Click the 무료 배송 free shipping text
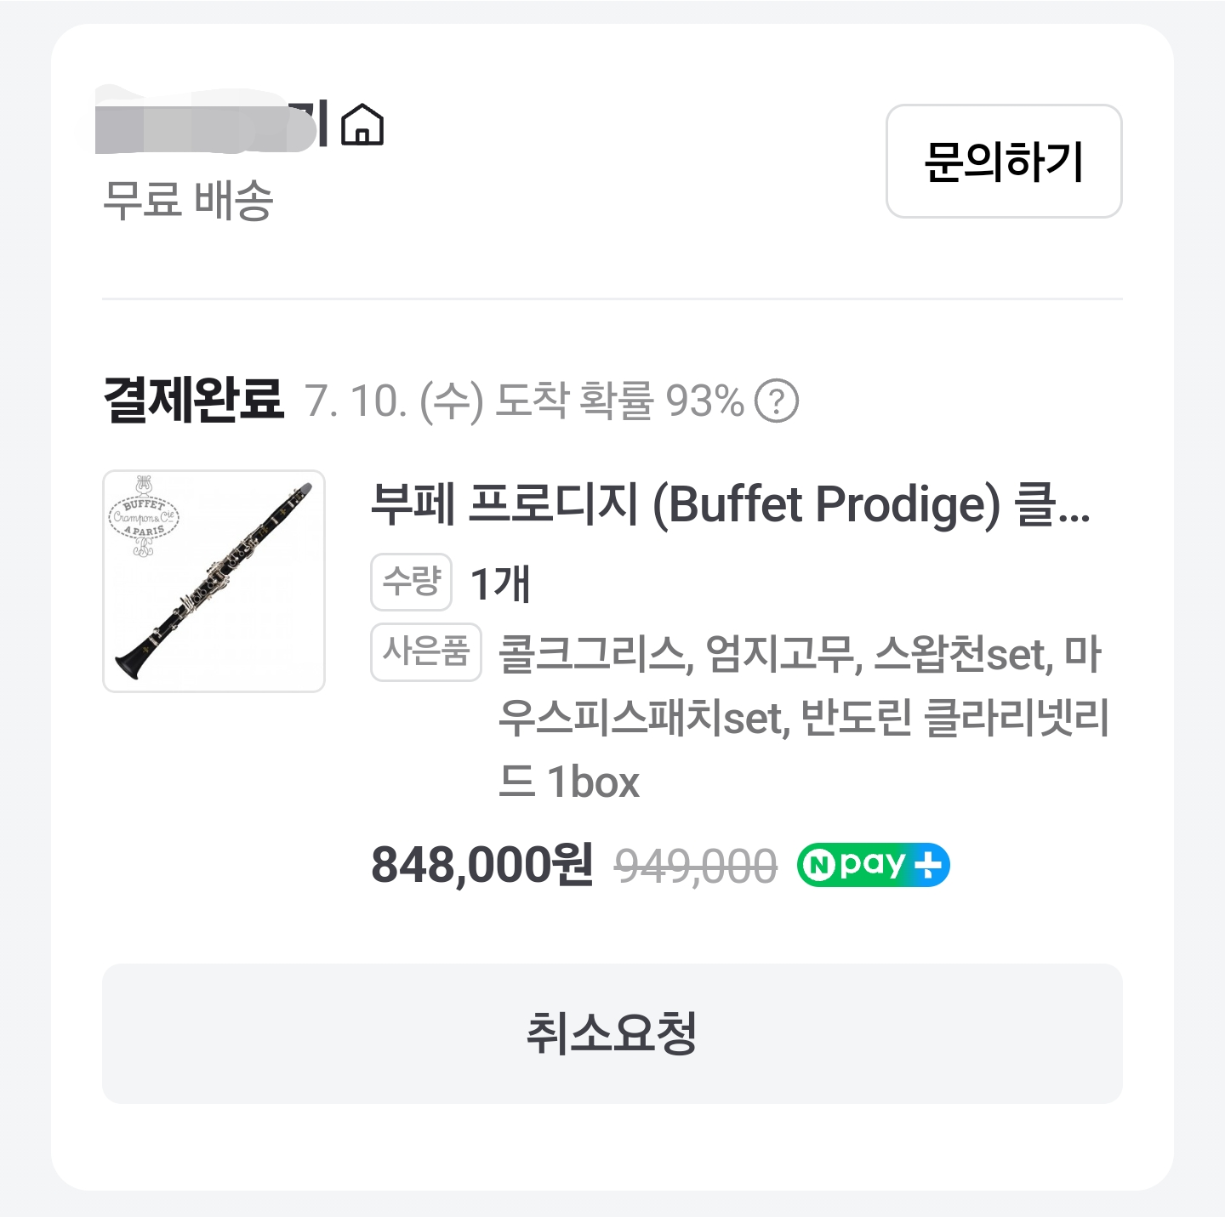This screenshot has width=1225, height=1217. tap(187, 201)
